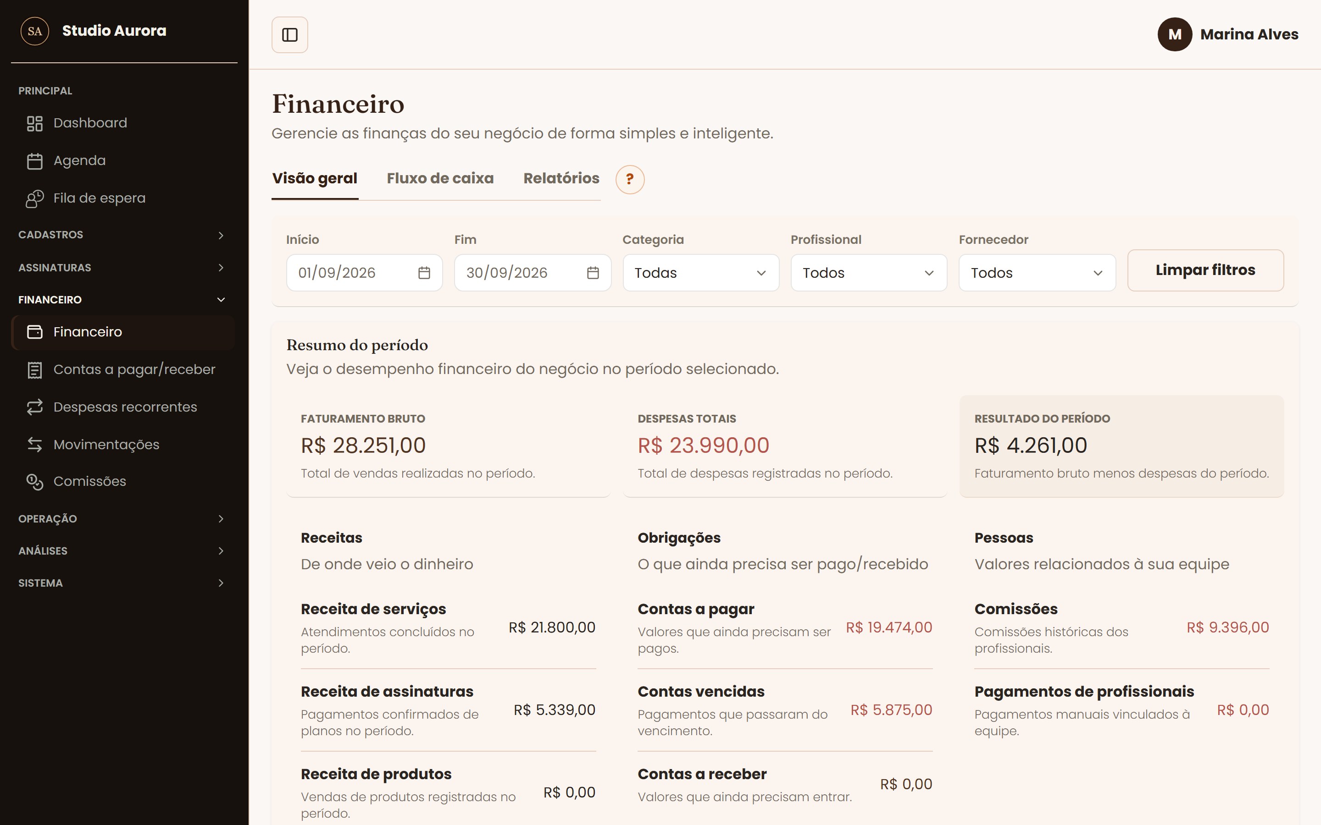Click Faturamento bruto value R$ 28.251,00
This screenshot has height=825, width=1321.
[x=363, y=446]
